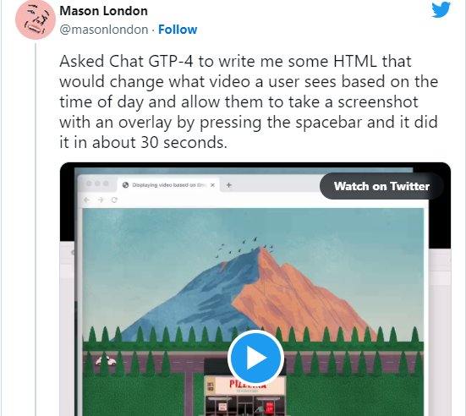The image size is (466, 416).
Task: Click the browser forward arrow icon
Action: (101, 200)
